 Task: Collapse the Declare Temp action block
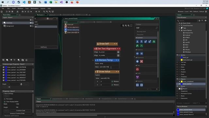pyautogui.click(x=96, y=60)
